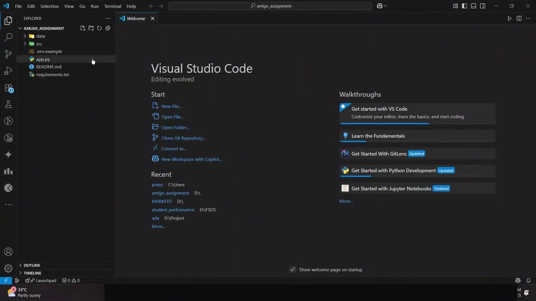Open .env.example file

[49, 51]
